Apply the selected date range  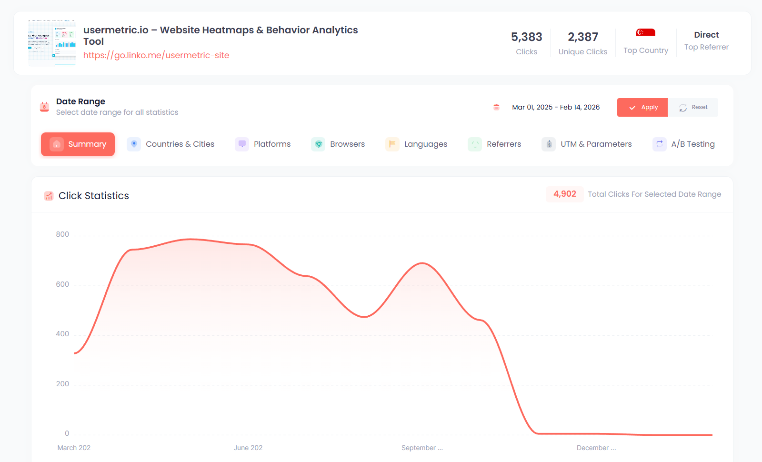click(x=642, y=107)
